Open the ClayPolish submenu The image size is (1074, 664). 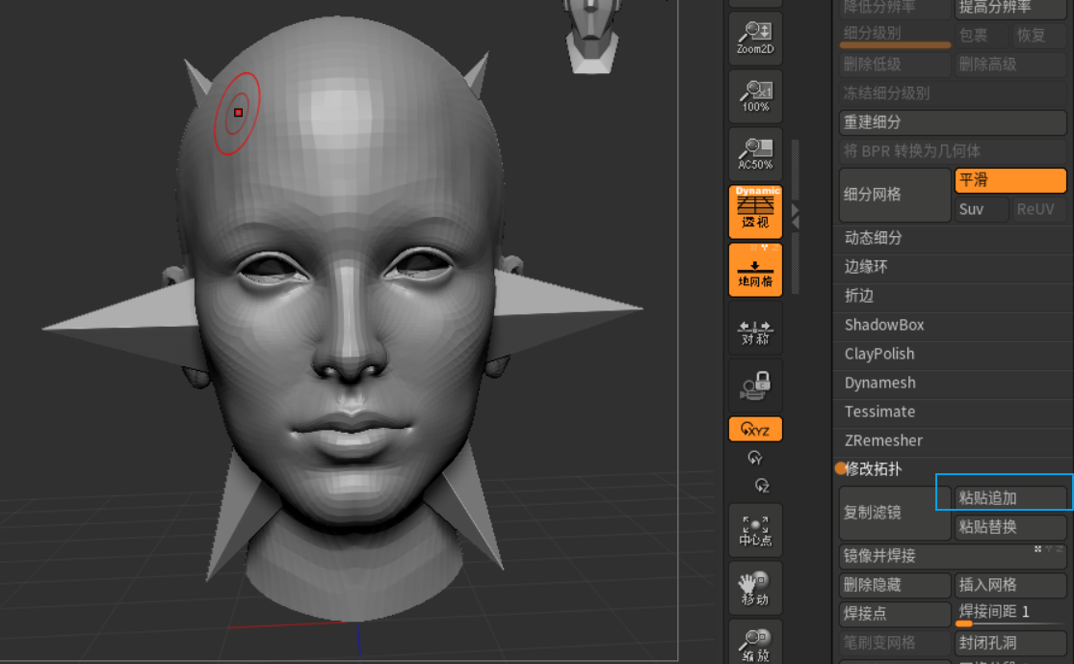tap(879, 354)
